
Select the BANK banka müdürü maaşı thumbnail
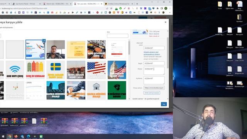coord(56,90)
